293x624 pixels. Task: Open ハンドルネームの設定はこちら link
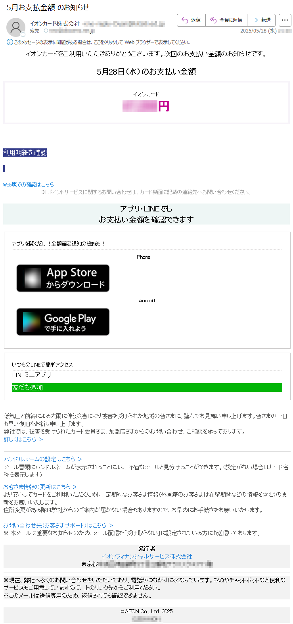(43, 459)
